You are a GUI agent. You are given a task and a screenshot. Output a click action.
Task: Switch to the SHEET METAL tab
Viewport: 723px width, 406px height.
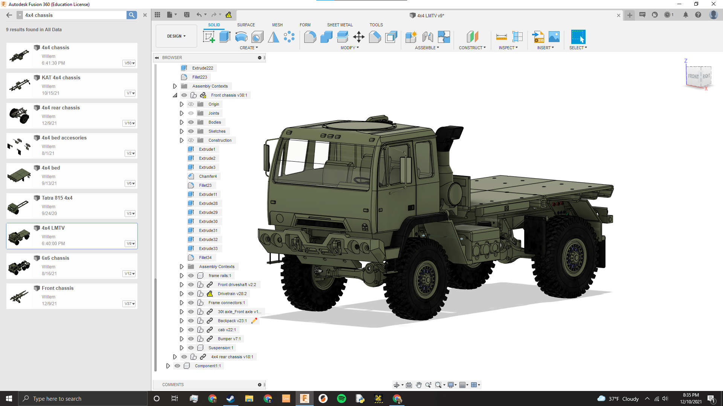pos(340,25)
